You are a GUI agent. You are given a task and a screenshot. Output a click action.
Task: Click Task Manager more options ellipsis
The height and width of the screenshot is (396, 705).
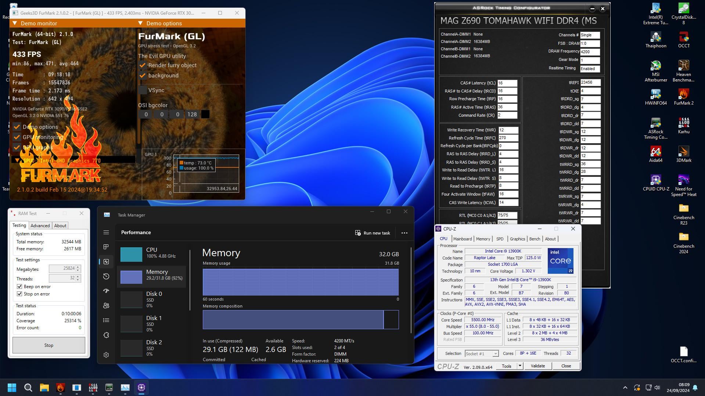tap(404, 233)
